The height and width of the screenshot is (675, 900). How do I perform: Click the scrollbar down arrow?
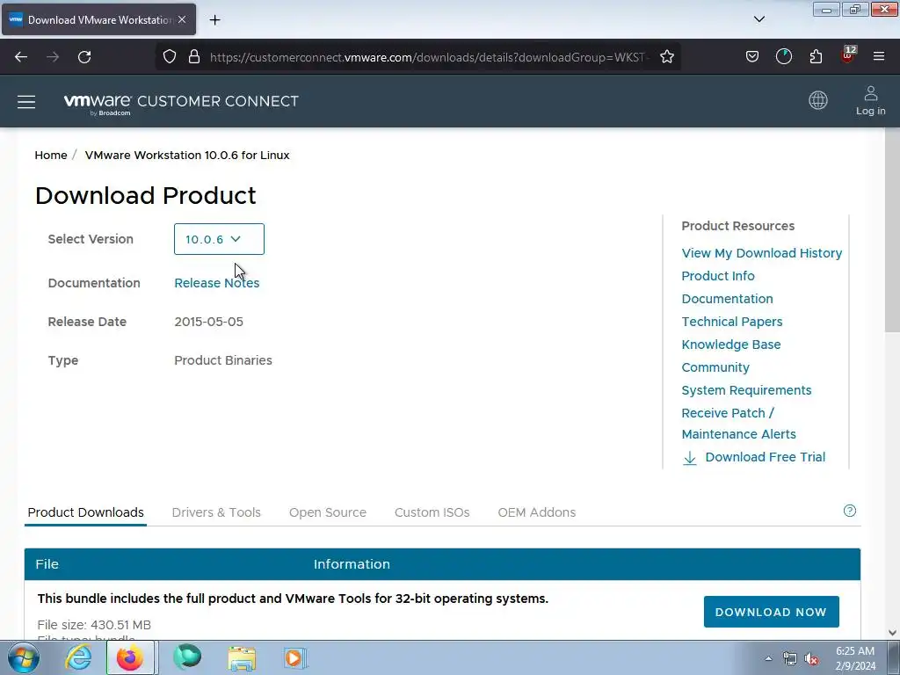(892, 633)
